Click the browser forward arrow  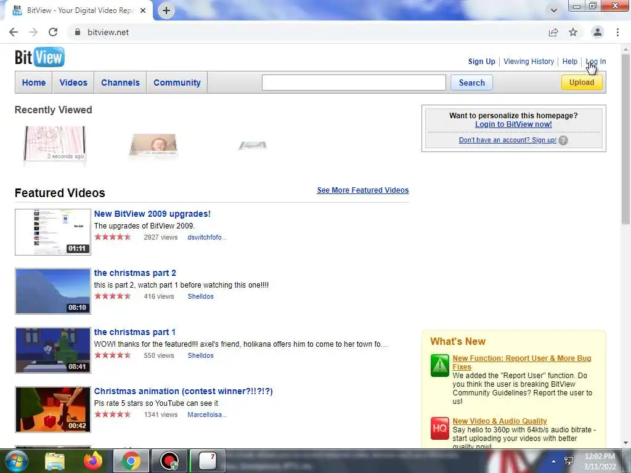[x=33, y=32]
